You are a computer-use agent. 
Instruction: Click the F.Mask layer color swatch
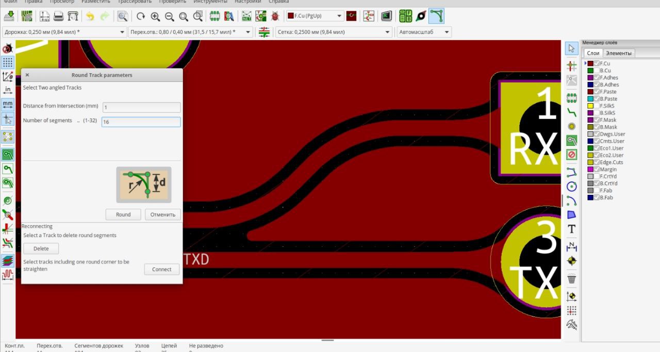590,120
